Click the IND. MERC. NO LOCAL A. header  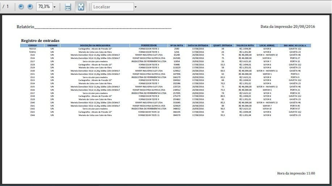click(295, 46)
